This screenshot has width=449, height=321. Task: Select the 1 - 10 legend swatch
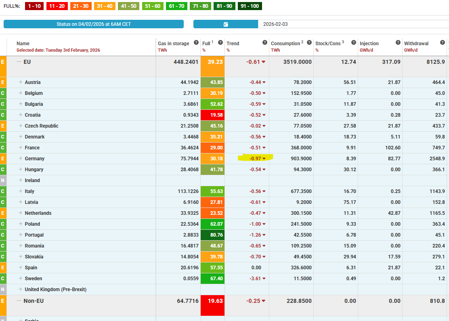[x=35, y=6]
